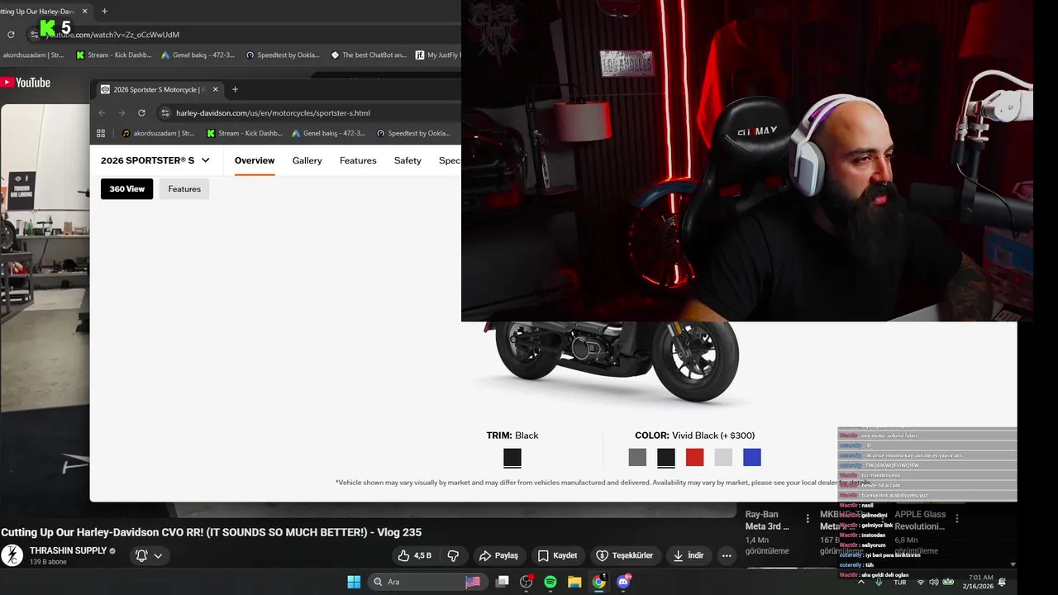The width and height of the screenshot is (1058, 595).
Task: Go back in the Harley-Davidson window
Action: pos(102,113)
